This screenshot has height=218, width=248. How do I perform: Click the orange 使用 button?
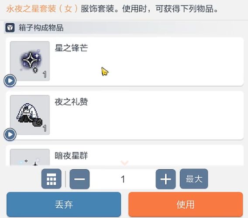186,204
